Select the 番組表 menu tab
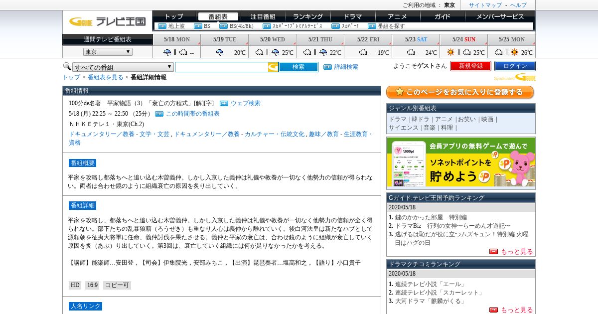598x314 pixels. point(218,16)
